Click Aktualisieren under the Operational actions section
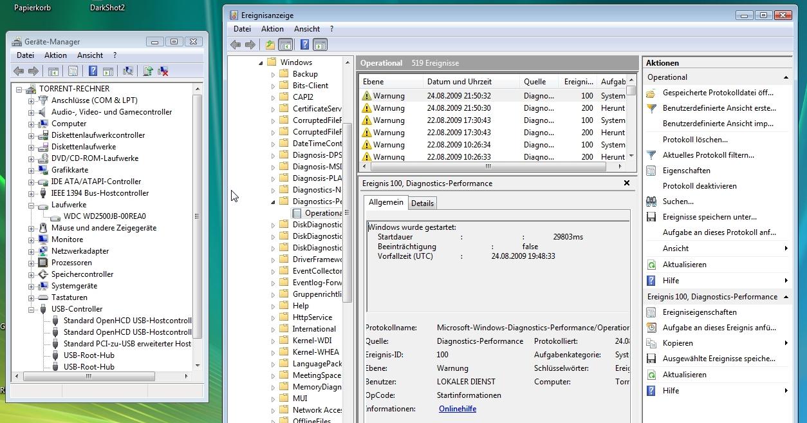This screenshot has height=423, width=807. click(685, 265)
